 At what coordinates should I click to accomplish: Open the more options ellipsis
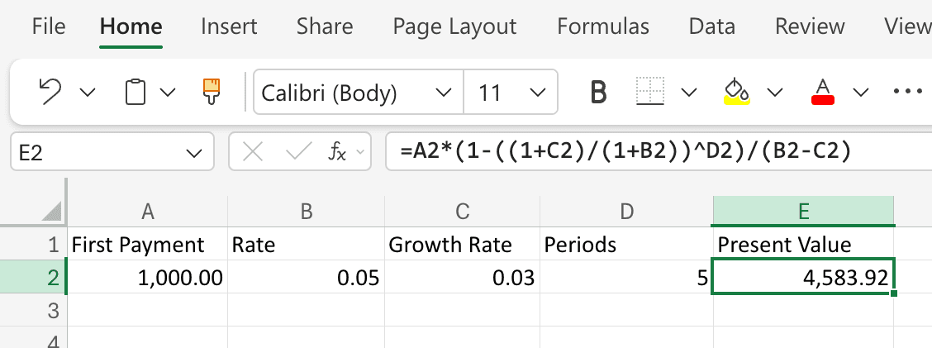click(907, 91)
